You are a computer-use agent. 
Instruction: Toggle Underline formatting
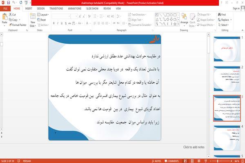pos(62,23)
